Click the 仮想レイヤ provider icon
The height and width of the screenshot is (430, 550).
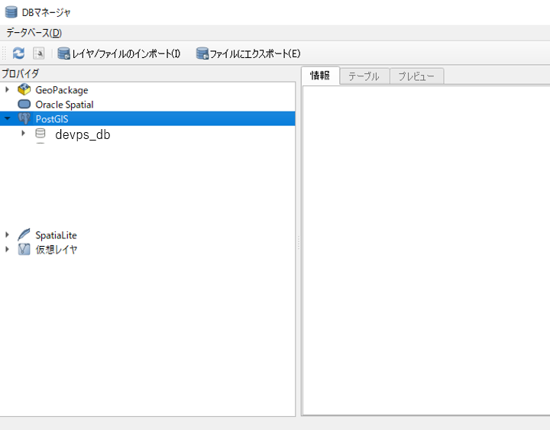[x=24, y=250]
